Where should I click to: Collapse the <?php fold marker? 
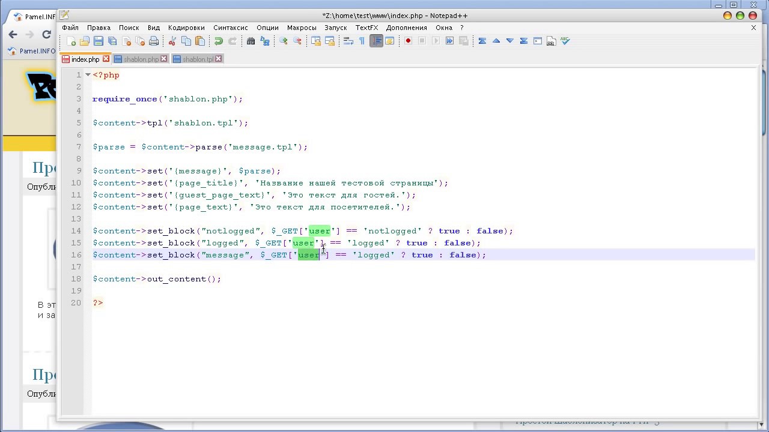[x=88, y=75]
